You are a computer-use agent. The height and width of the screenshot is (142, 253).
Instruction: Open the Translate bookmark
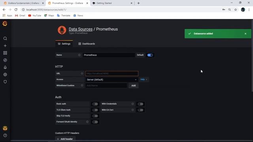(x=64, y=15)
